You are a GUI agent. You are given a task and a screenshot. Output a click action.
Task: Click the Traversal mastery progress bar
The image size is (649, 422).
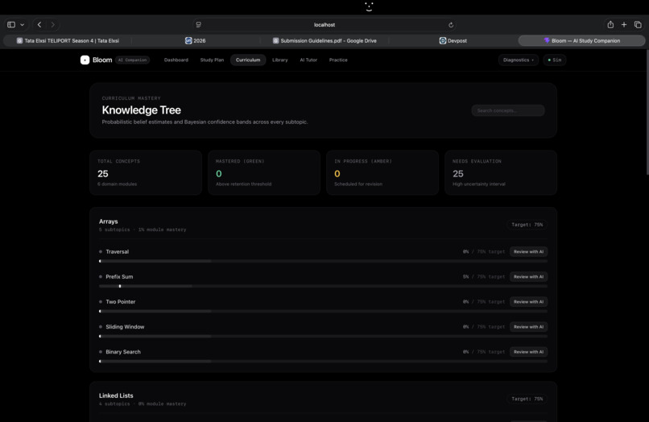[323, 261]
